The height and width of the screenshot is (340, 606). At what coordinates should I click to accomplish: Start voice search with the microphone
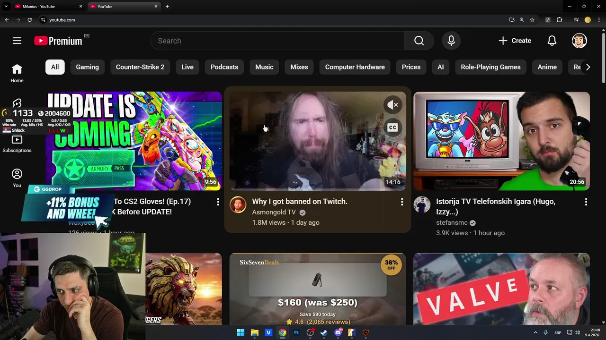(x=451, y=41)
